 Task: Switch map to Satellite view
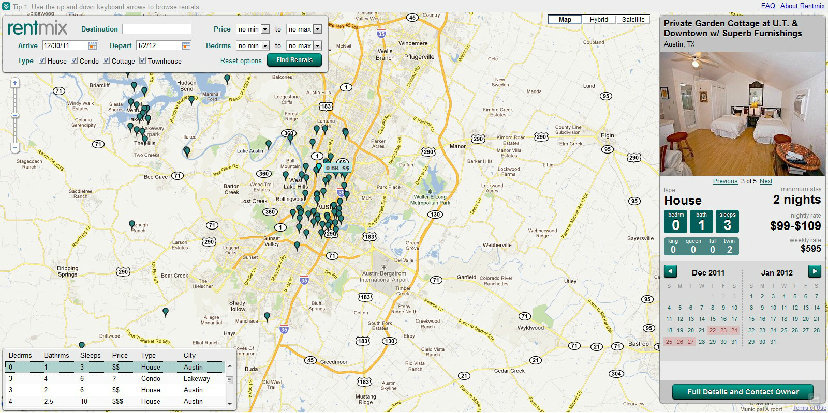click(633, 20)
